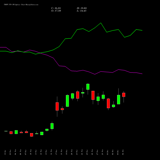Click the last red candlestick for 04 Dec
The height and width of the screenshot is (160, 160).
tap(124, 95)
